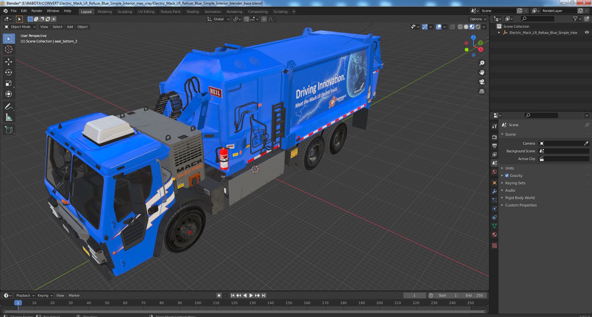Toggle X-ray display mode
Image resolution: width=592 pixels, height=317 pixels.
tap(452, 27)
